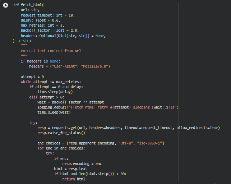Run the fetch_html code cell
Image resolution: width=231 pixels, height=184 pixels.
pyautogui.click(x=5, y=6)
